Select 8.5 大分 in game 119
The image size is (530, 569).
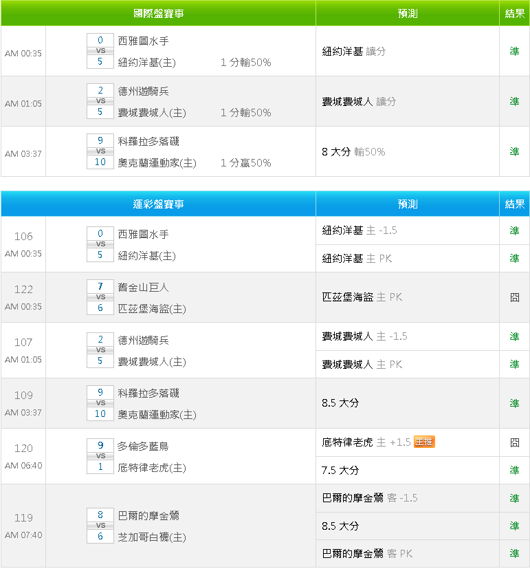coord(340,526)
